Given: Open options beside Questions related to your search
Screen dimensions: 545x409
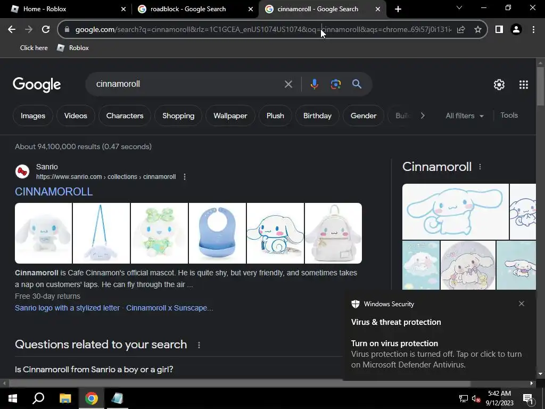Looking at the screenshot, I should tap(199, 345).
